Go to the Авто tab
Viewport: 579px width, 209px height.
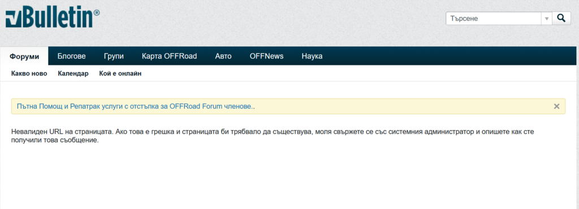(x=223, y=56)
